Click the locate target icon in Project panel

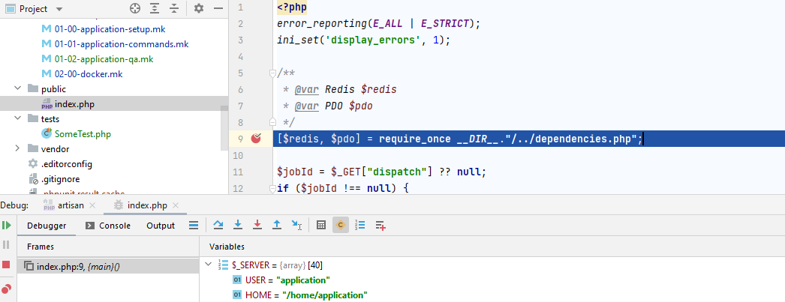click(x=135, y=8)
